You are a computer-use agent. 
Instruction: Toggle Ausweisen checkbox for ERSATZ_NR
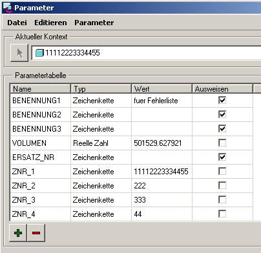pos(222,157)
